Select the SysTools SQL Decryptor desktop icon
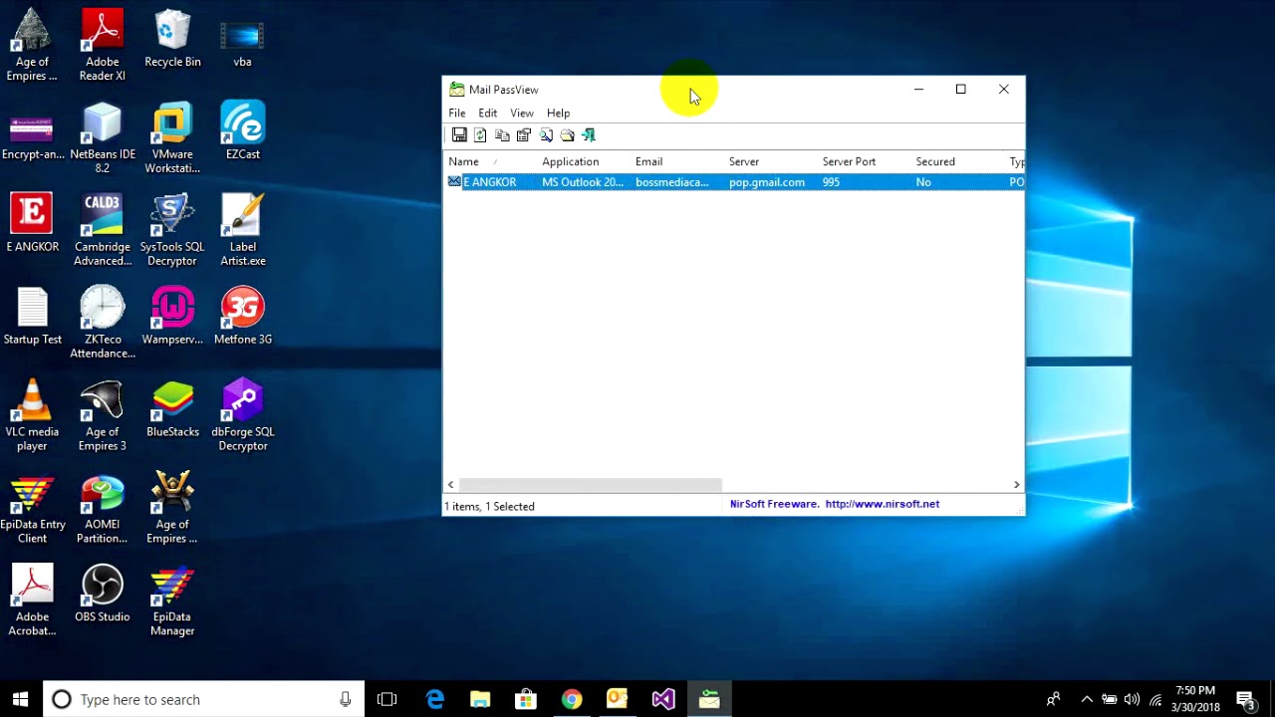This screenshot has height=717, width=1275. 172,230
